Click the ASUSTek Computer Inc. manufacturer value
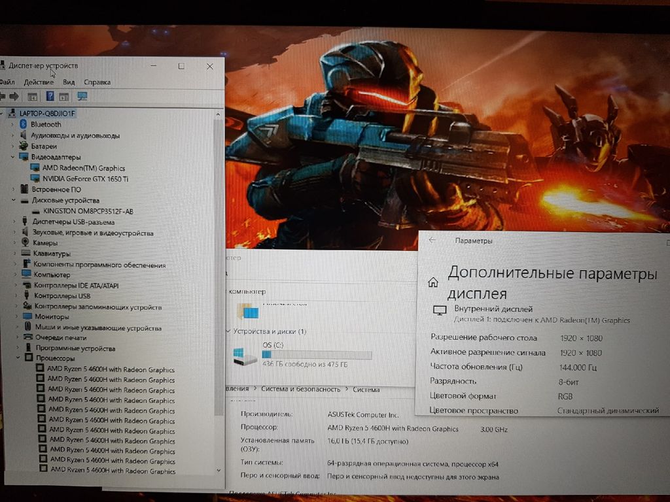 pos(363,414)
